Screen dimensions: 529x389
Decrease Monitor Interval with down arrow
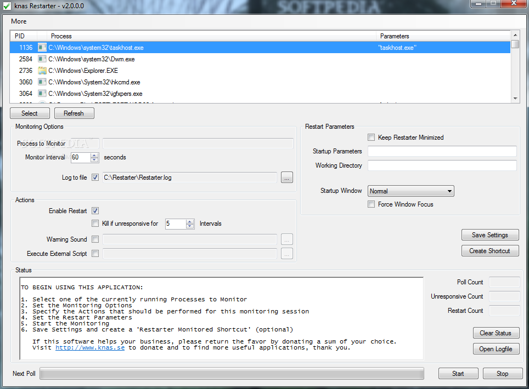(94, 159)
